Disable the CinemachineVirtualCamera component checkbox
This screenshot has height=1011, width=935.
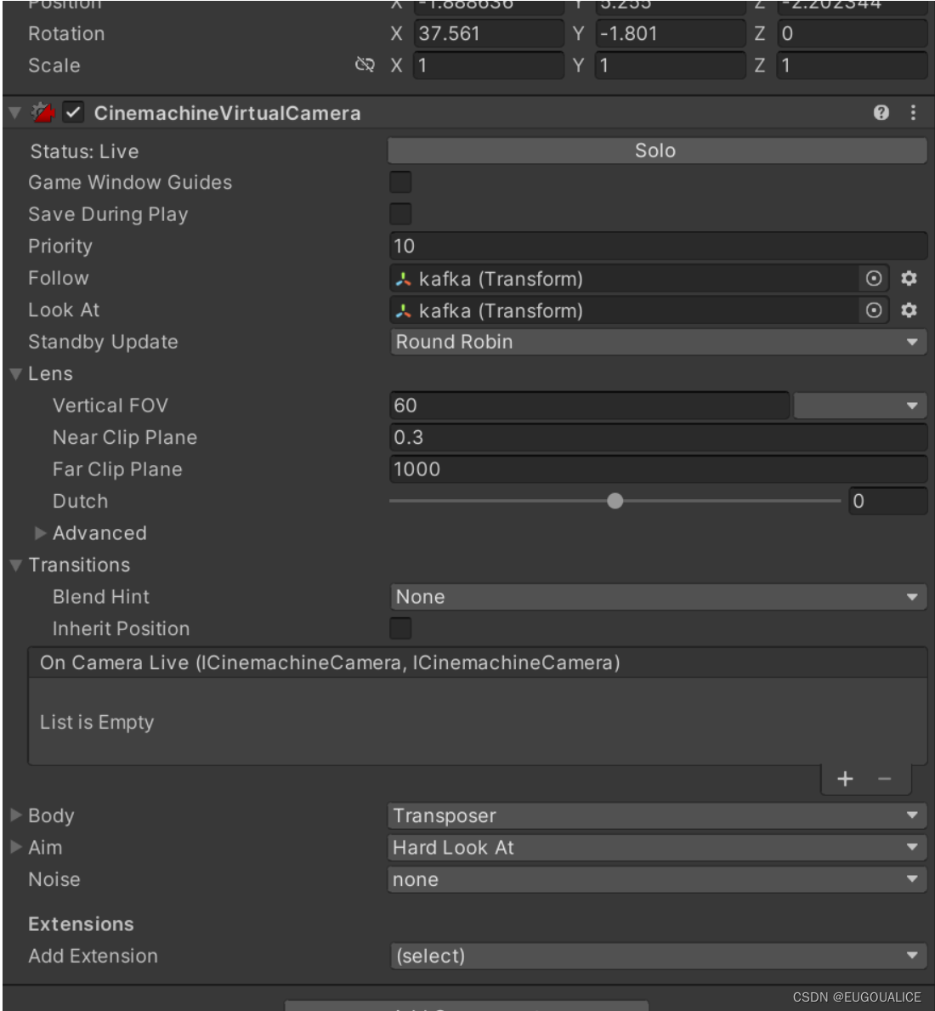[x=74, y=111]
